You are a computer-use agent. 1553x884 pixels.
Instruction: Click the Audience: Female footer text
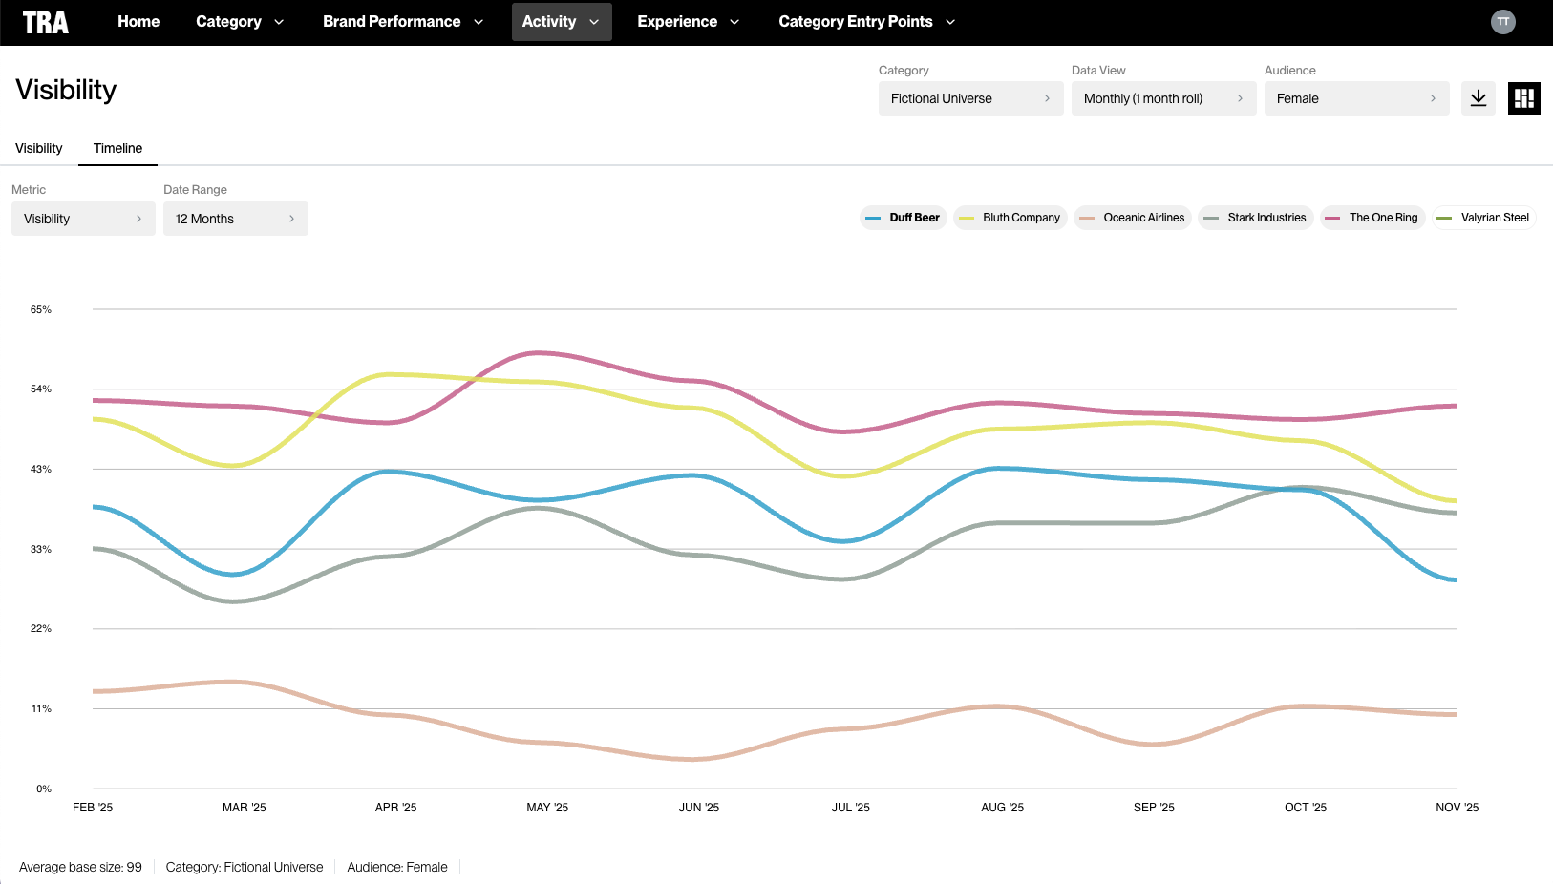(x=397, y=867)
